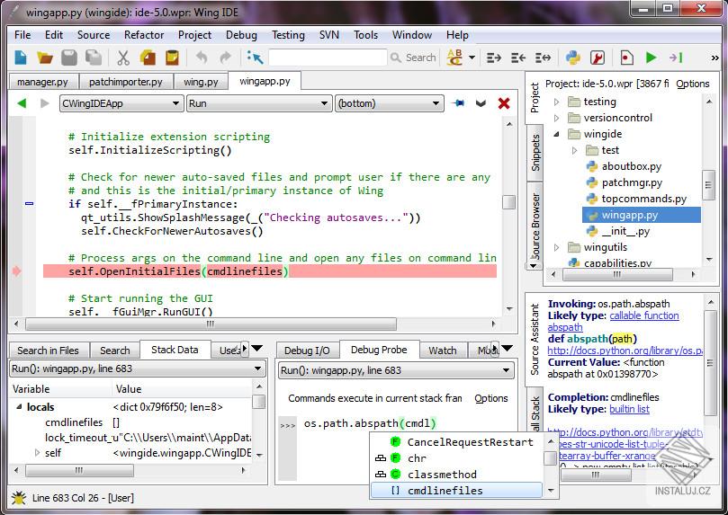Screen dimensions: 728x515
Task: Open the Python shell icon in toolbar
Action: (x=572, y=58)
